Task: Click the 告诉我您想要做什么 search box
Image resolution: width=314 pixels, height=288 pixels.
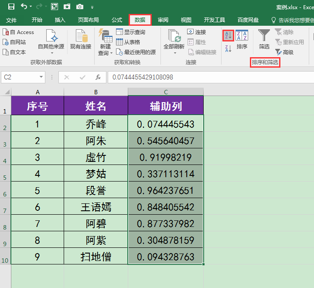Action: 292,20
